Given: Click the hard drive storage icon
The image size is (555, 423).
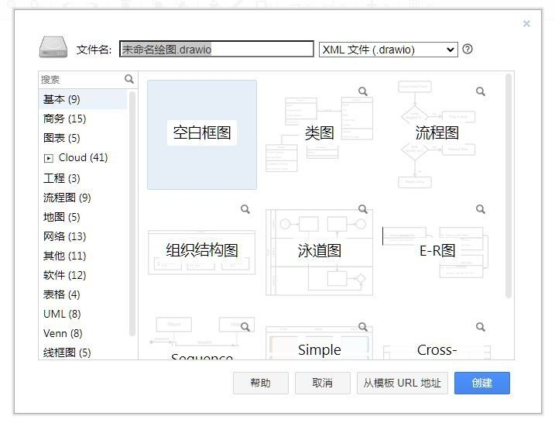Looking at the screenshot, I should click(53, 47).
